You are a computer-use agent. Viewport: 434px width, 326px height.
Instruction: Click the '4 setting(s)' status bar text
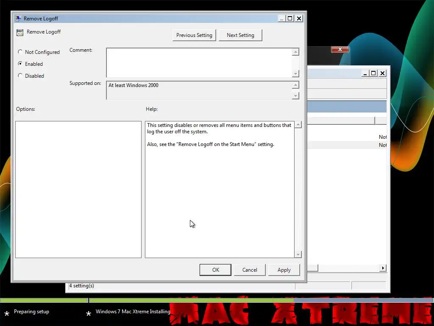point(82,286)
